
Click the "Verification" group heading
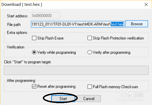click(x=16, y=47)
